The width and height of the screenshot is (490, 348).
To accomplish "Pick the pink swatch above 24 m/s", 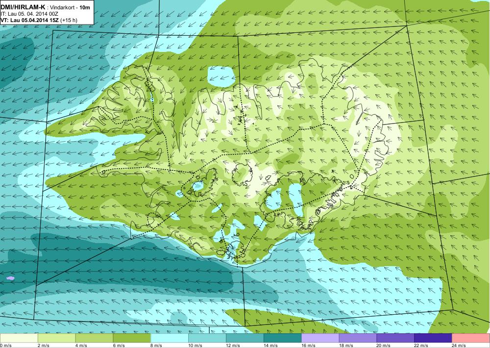I will point(470,338).
